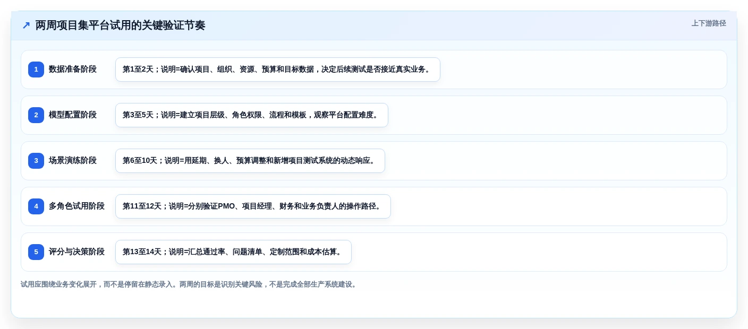Select step badge number 3

pyautogui.click(x=36, y=161)
